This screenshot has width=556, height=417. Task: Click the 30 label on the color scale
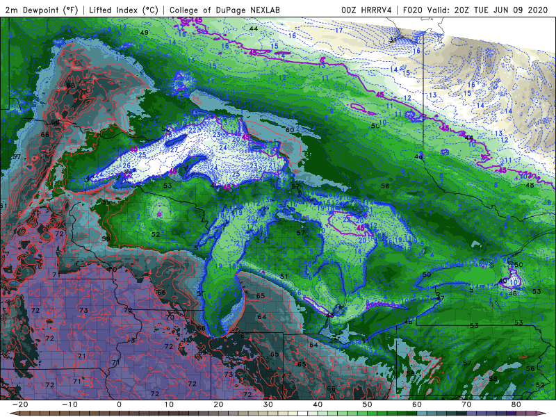pyautogui.click(x=268, y=404)
